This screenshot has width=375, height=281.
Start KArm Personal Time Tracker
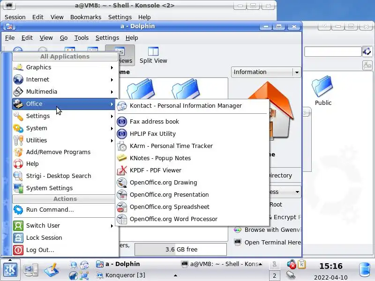click(192, 146)
